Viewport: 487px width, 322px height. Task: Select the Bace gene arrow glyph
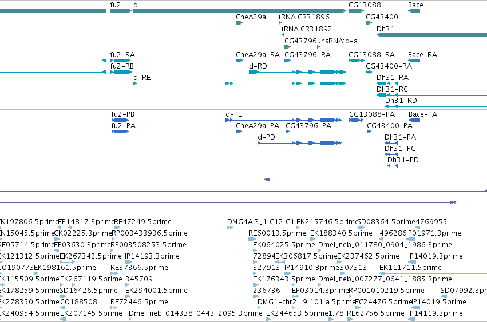point(414,11)
